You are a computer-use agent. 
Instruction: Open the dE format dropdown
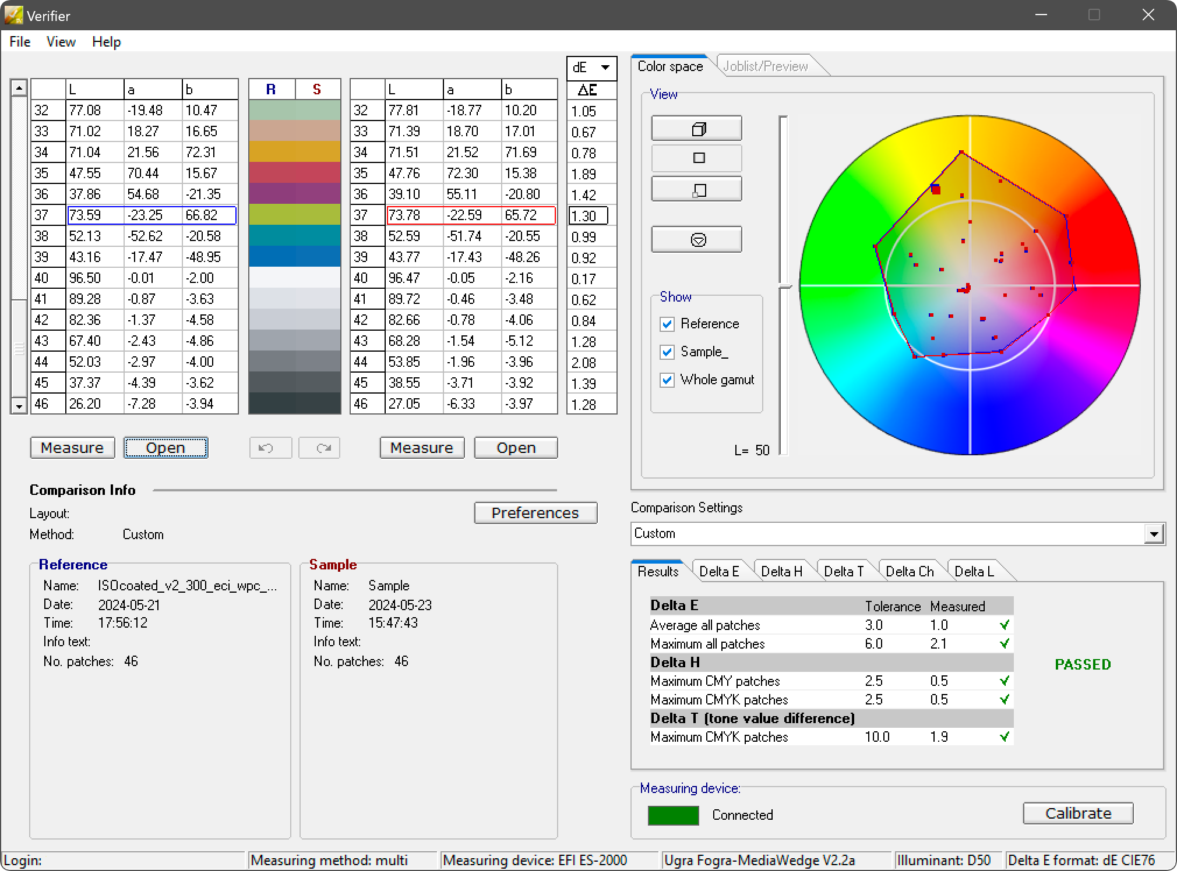click(x=605, y=68)
